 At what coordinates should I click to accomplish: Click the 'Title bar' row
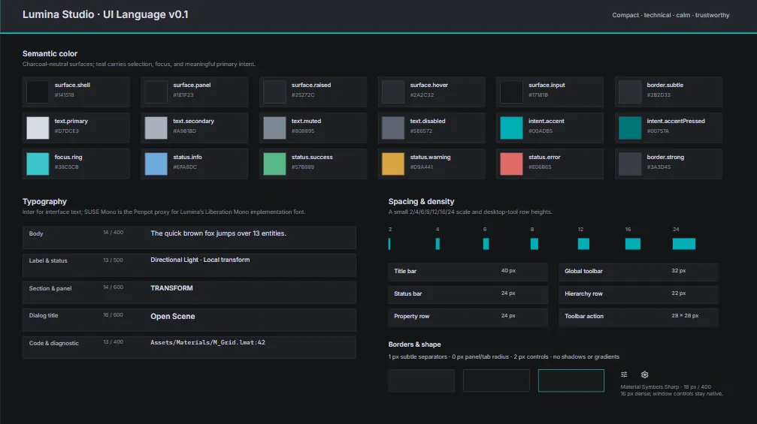(468, 271)
